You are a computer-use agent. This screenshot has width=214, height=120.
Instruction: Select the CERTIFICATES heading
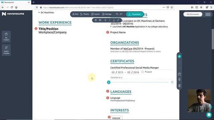click(x=122, y=61)
